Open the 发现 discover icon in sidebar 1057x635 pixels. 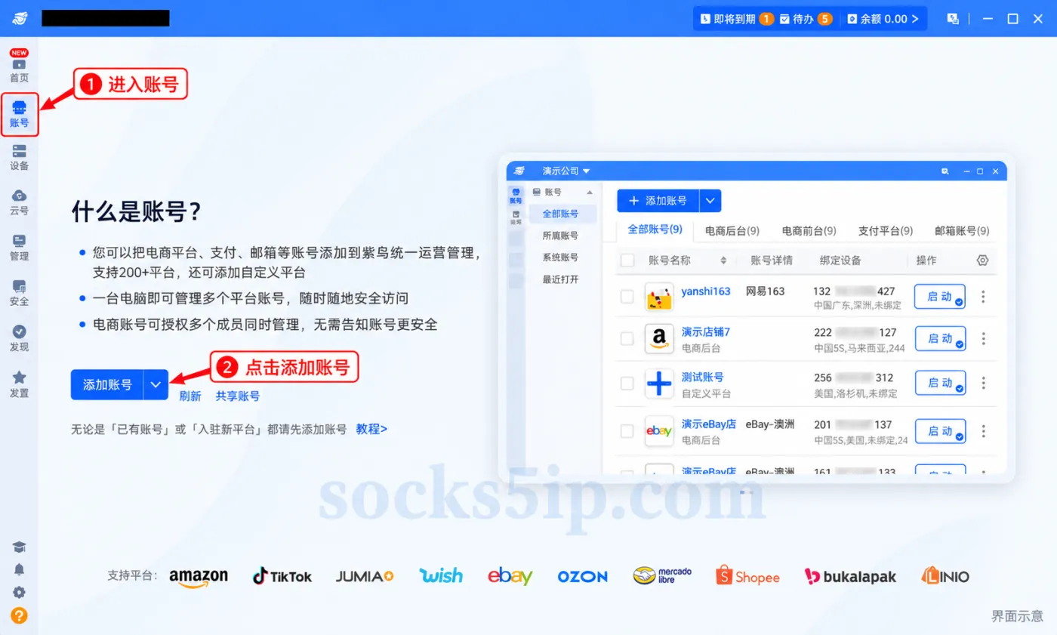point(20,339)
